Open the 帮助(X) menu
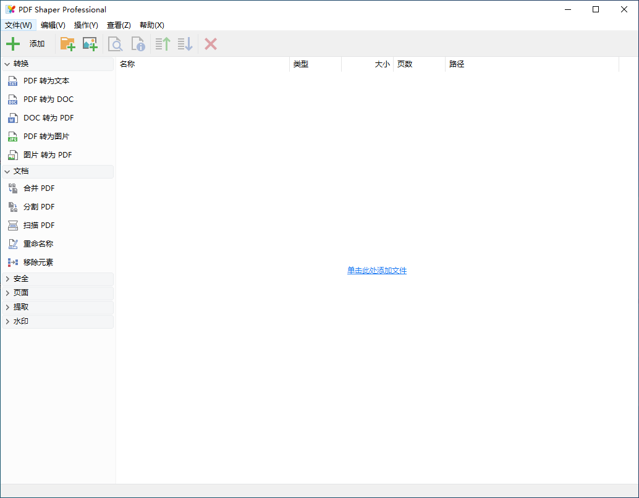The width and height of the screenshot is (639, 498). [x=151, y=25]
